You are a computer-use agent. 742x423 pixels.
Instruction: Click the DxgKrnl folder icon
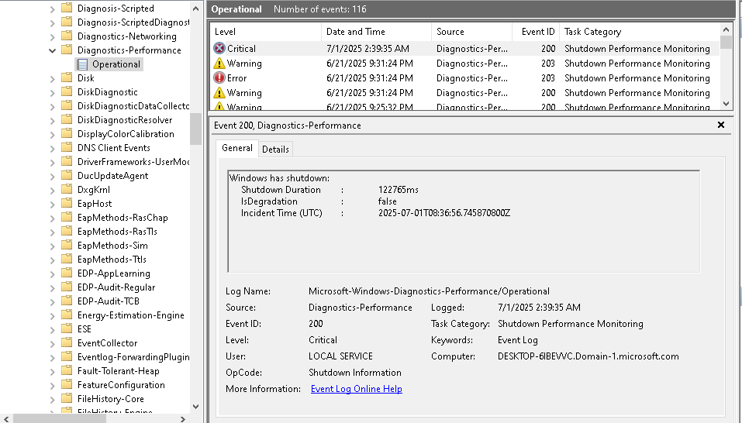pyautogui.click(x=67, y=190)
